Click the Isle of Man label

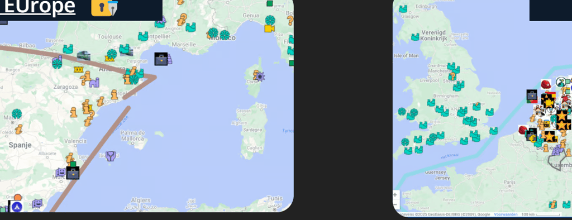(407, 56)
